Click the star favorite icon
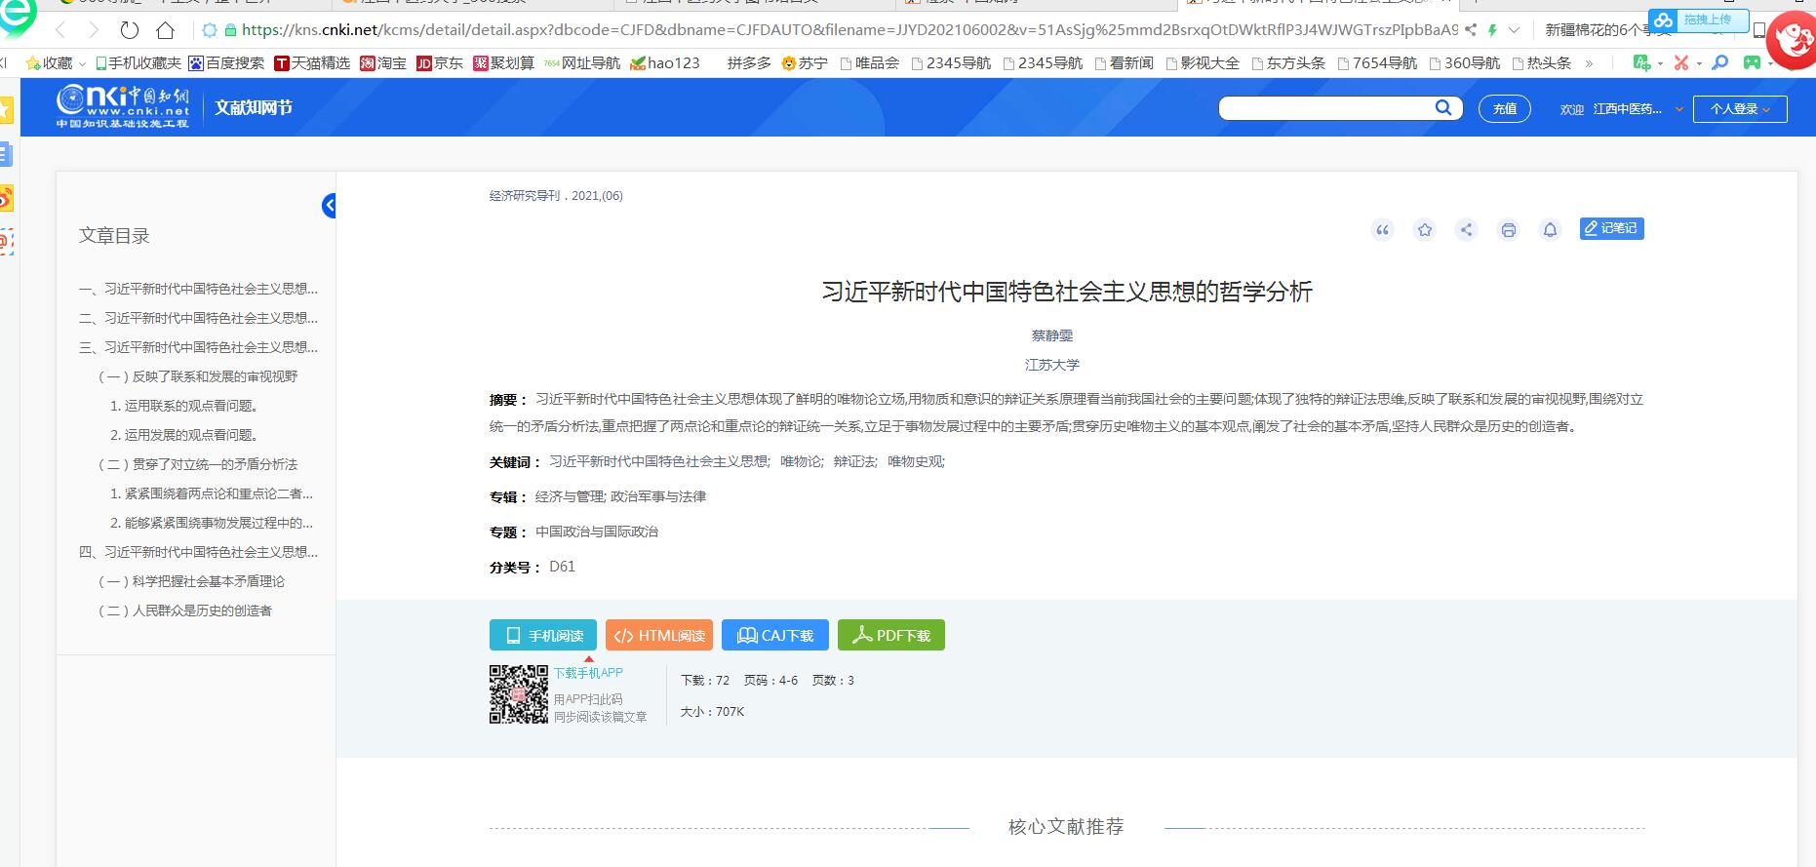1816x867 pixels. (x=1425, y=230)
